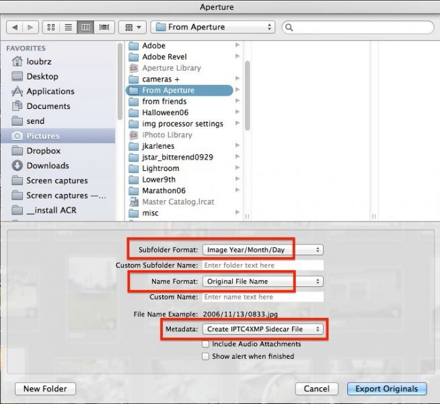Select the Lower9th folder

(x=180, y=179)
